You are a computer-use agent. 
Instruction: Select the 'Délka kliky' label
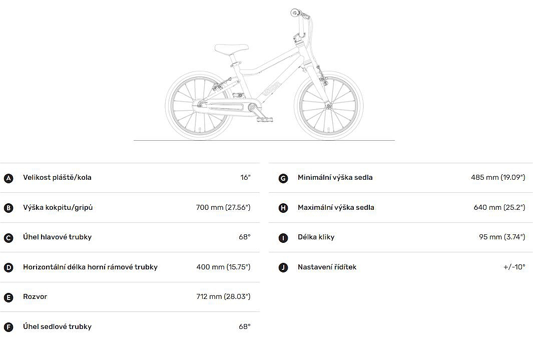[316, 237]
